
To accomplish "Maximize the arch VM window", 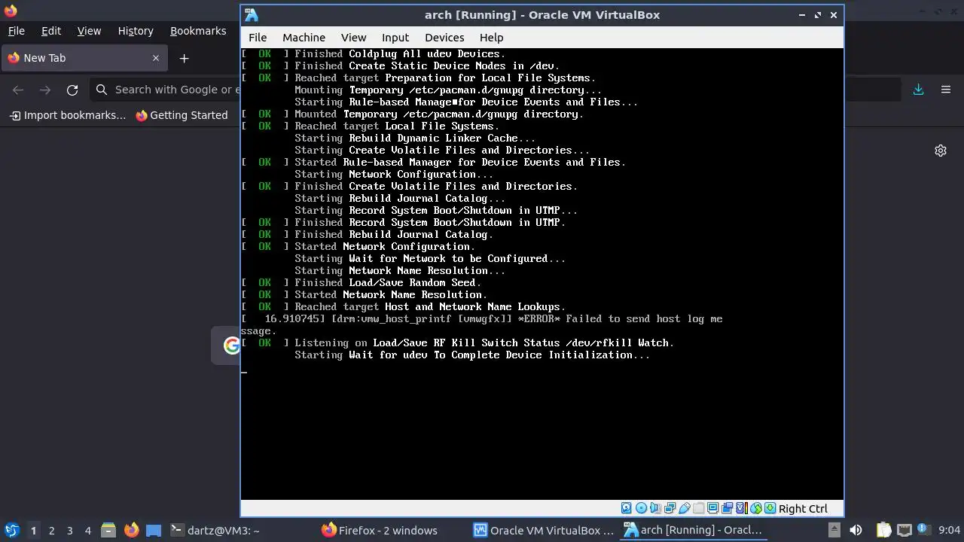I will pos(818,15).
